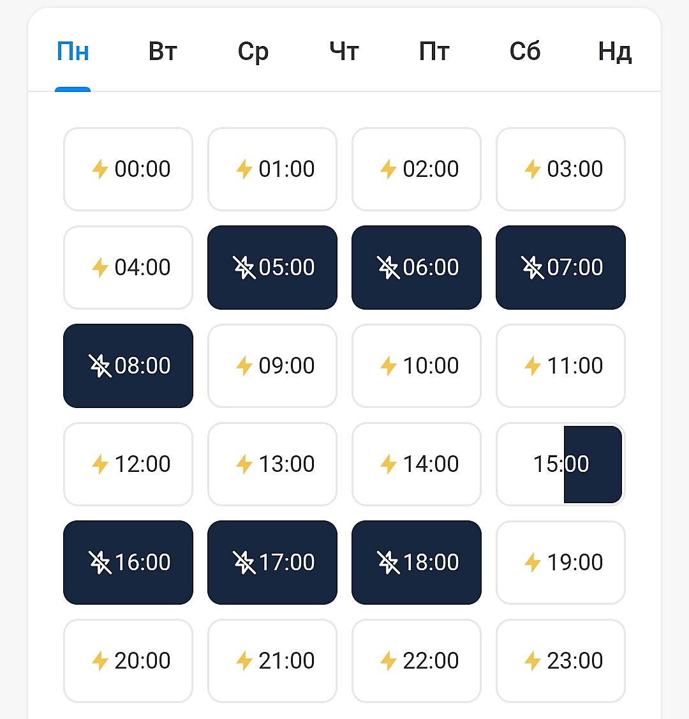
Task: Click crossed lightning icon at 17:00
Action: click(x=244, y=563)
